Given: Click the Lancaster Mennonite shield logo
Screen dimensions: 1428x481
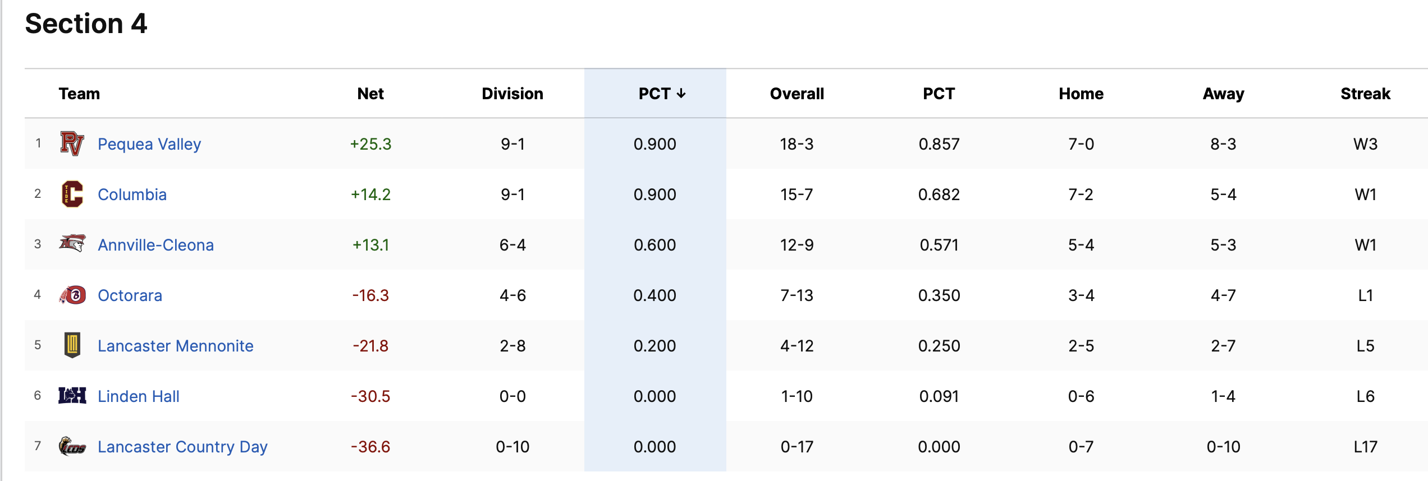Looking at the screenshot, I should pos(72,345).
